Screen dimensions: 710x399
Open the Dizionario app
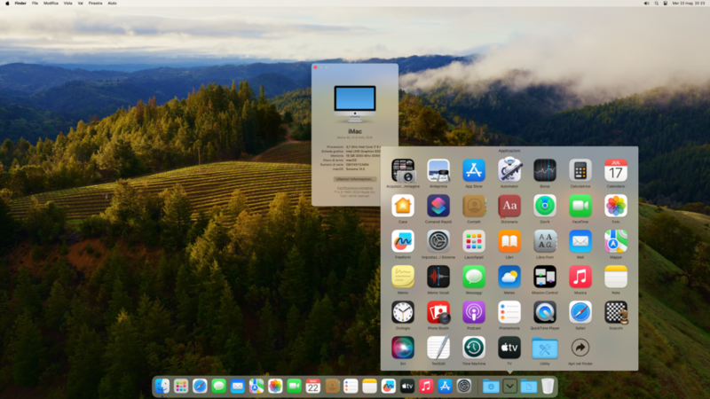[509, 206]
